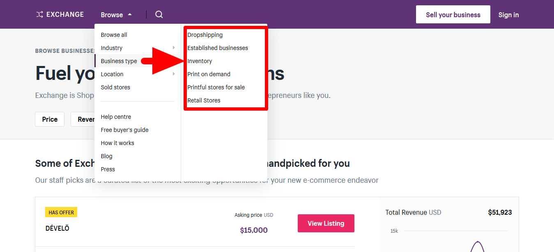Open Sold stores menu entry
The width and height of the screenshot is (554, 252).
(115, 87)
